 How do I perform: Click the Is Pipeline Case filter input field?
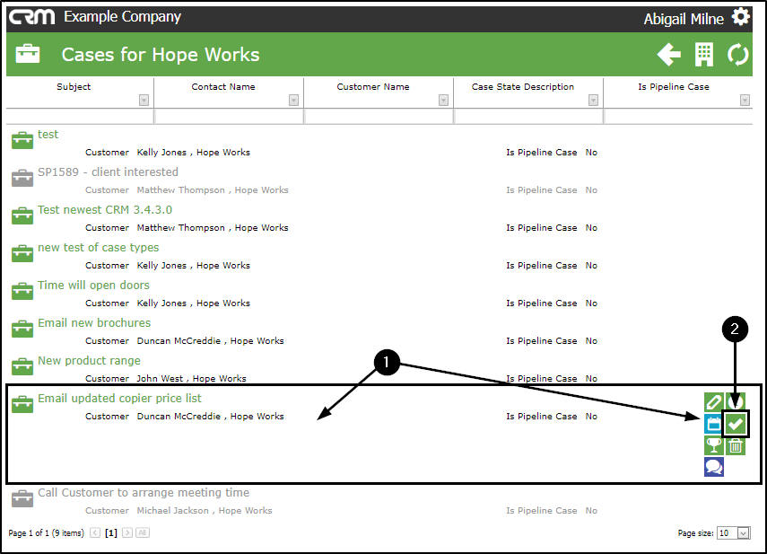pos(678,117)
